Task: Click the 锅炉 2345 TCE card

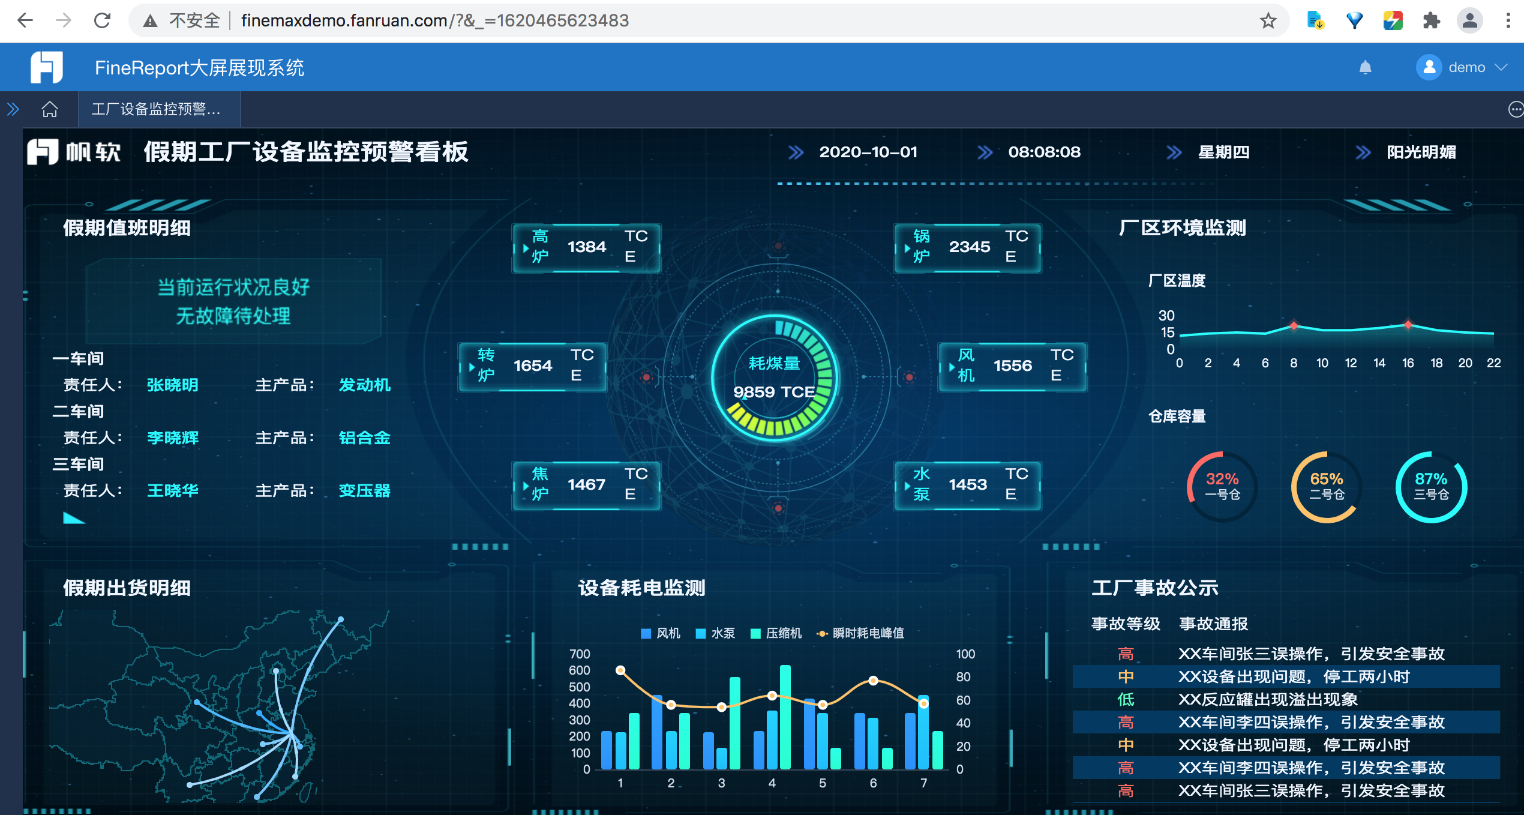Action: (968, 247)
